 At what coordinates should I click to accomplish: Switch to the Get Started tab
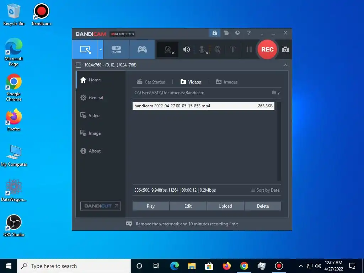point(151,82)
